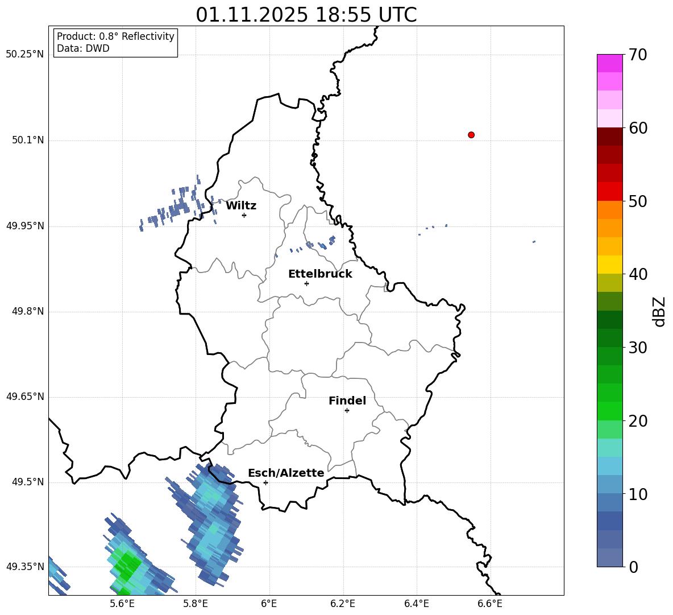Click the 'Data: DWD' text
The image size is (673, 615).
click(x=83, y=48)
